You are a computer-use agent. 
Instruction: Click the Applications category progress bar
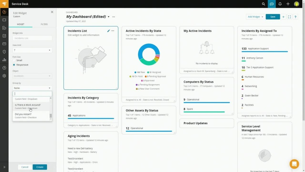(91, 118)
